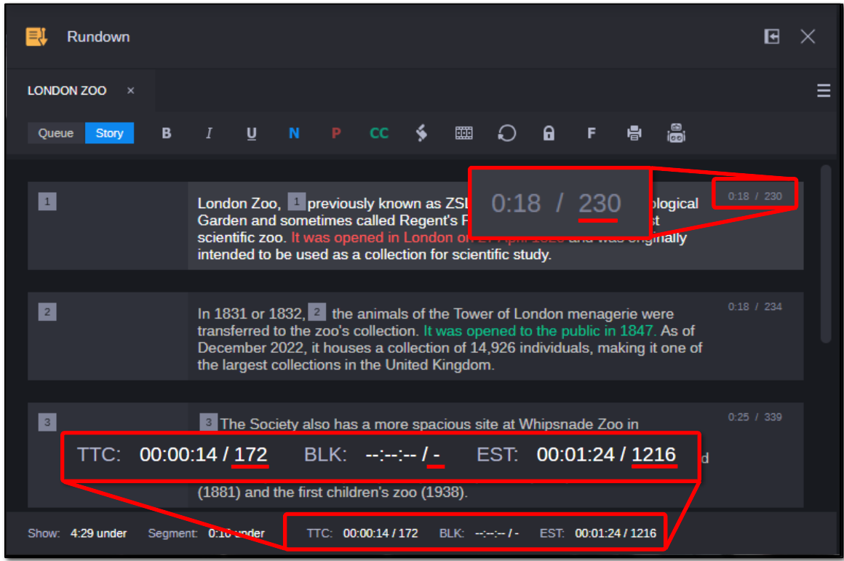Click the F icon in the toolbar

(x=592, y=133)
